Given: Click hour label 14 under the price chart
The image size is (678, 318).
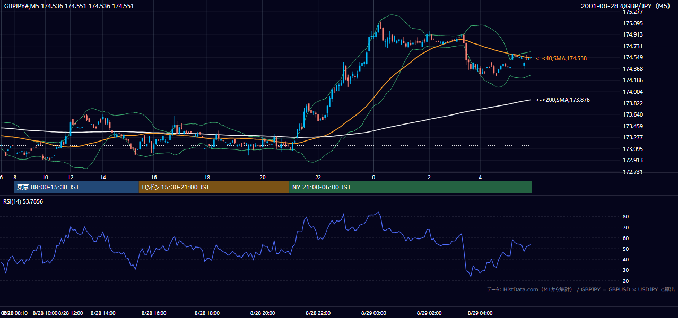Looking at the screenshot, I should (x=103, y=177).
